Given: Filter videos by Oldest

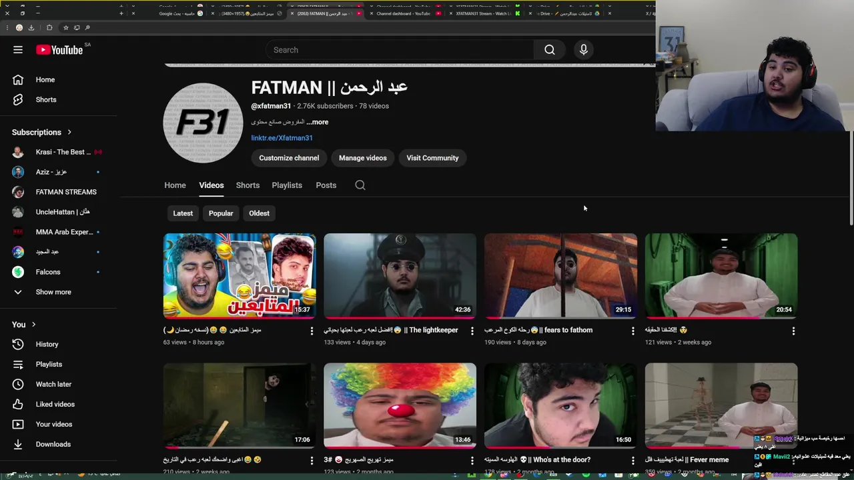Looking at the screenshot, I should pyautogui.click(x=259, y=213).
